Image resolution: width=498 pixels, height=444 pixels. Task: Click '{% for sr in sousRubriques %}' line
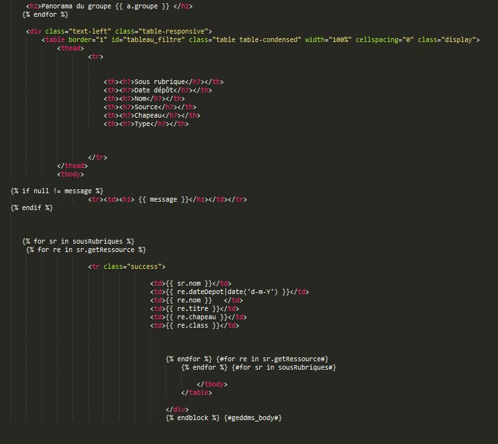78,242
